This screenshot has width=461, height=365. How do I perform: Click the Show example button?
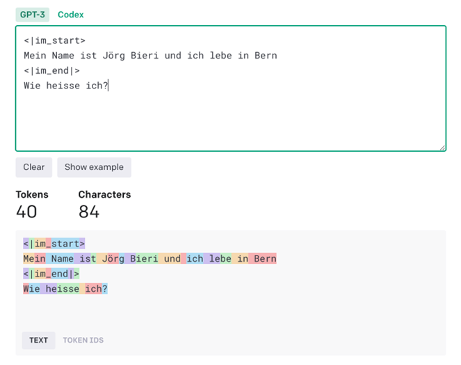point(94,167)
